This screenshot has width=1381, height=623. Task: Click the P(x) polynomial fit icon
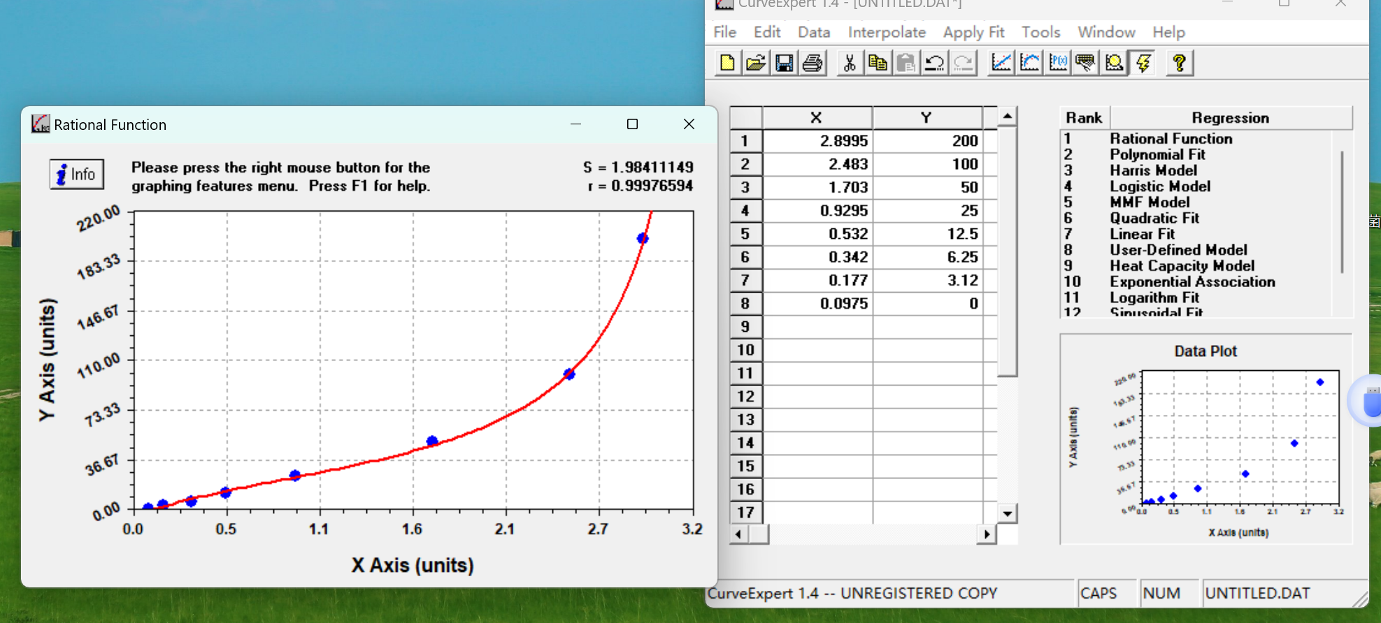click(1058, 63)
